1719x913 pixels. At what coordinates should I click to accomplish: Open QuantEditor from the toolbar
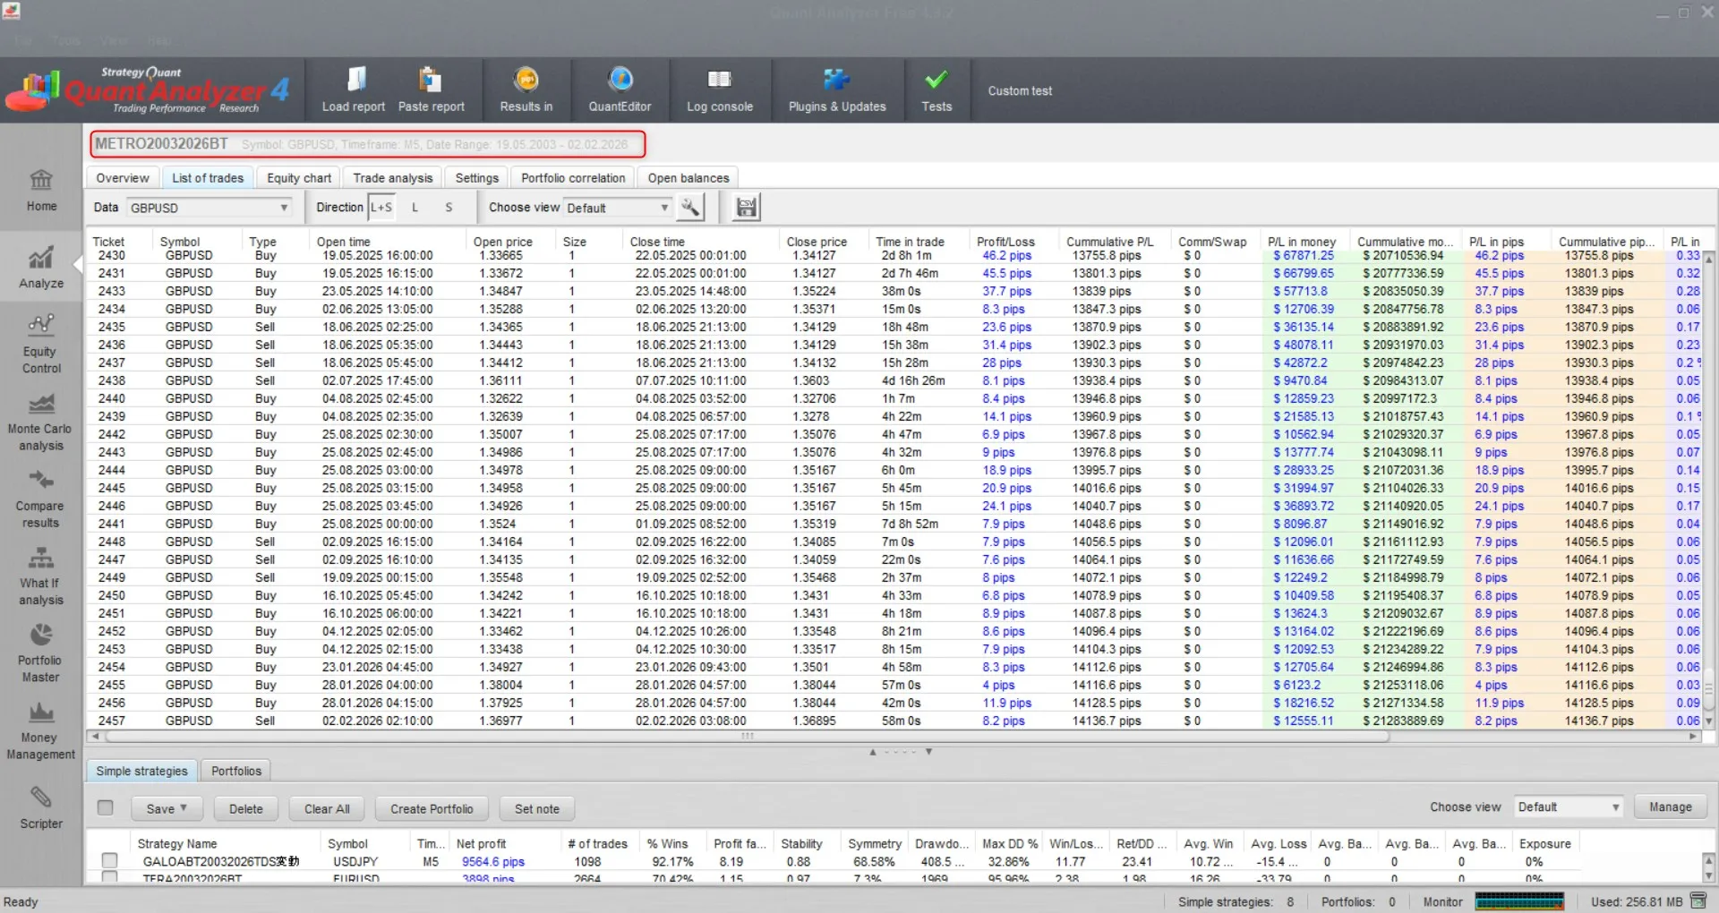click(620, 90)
